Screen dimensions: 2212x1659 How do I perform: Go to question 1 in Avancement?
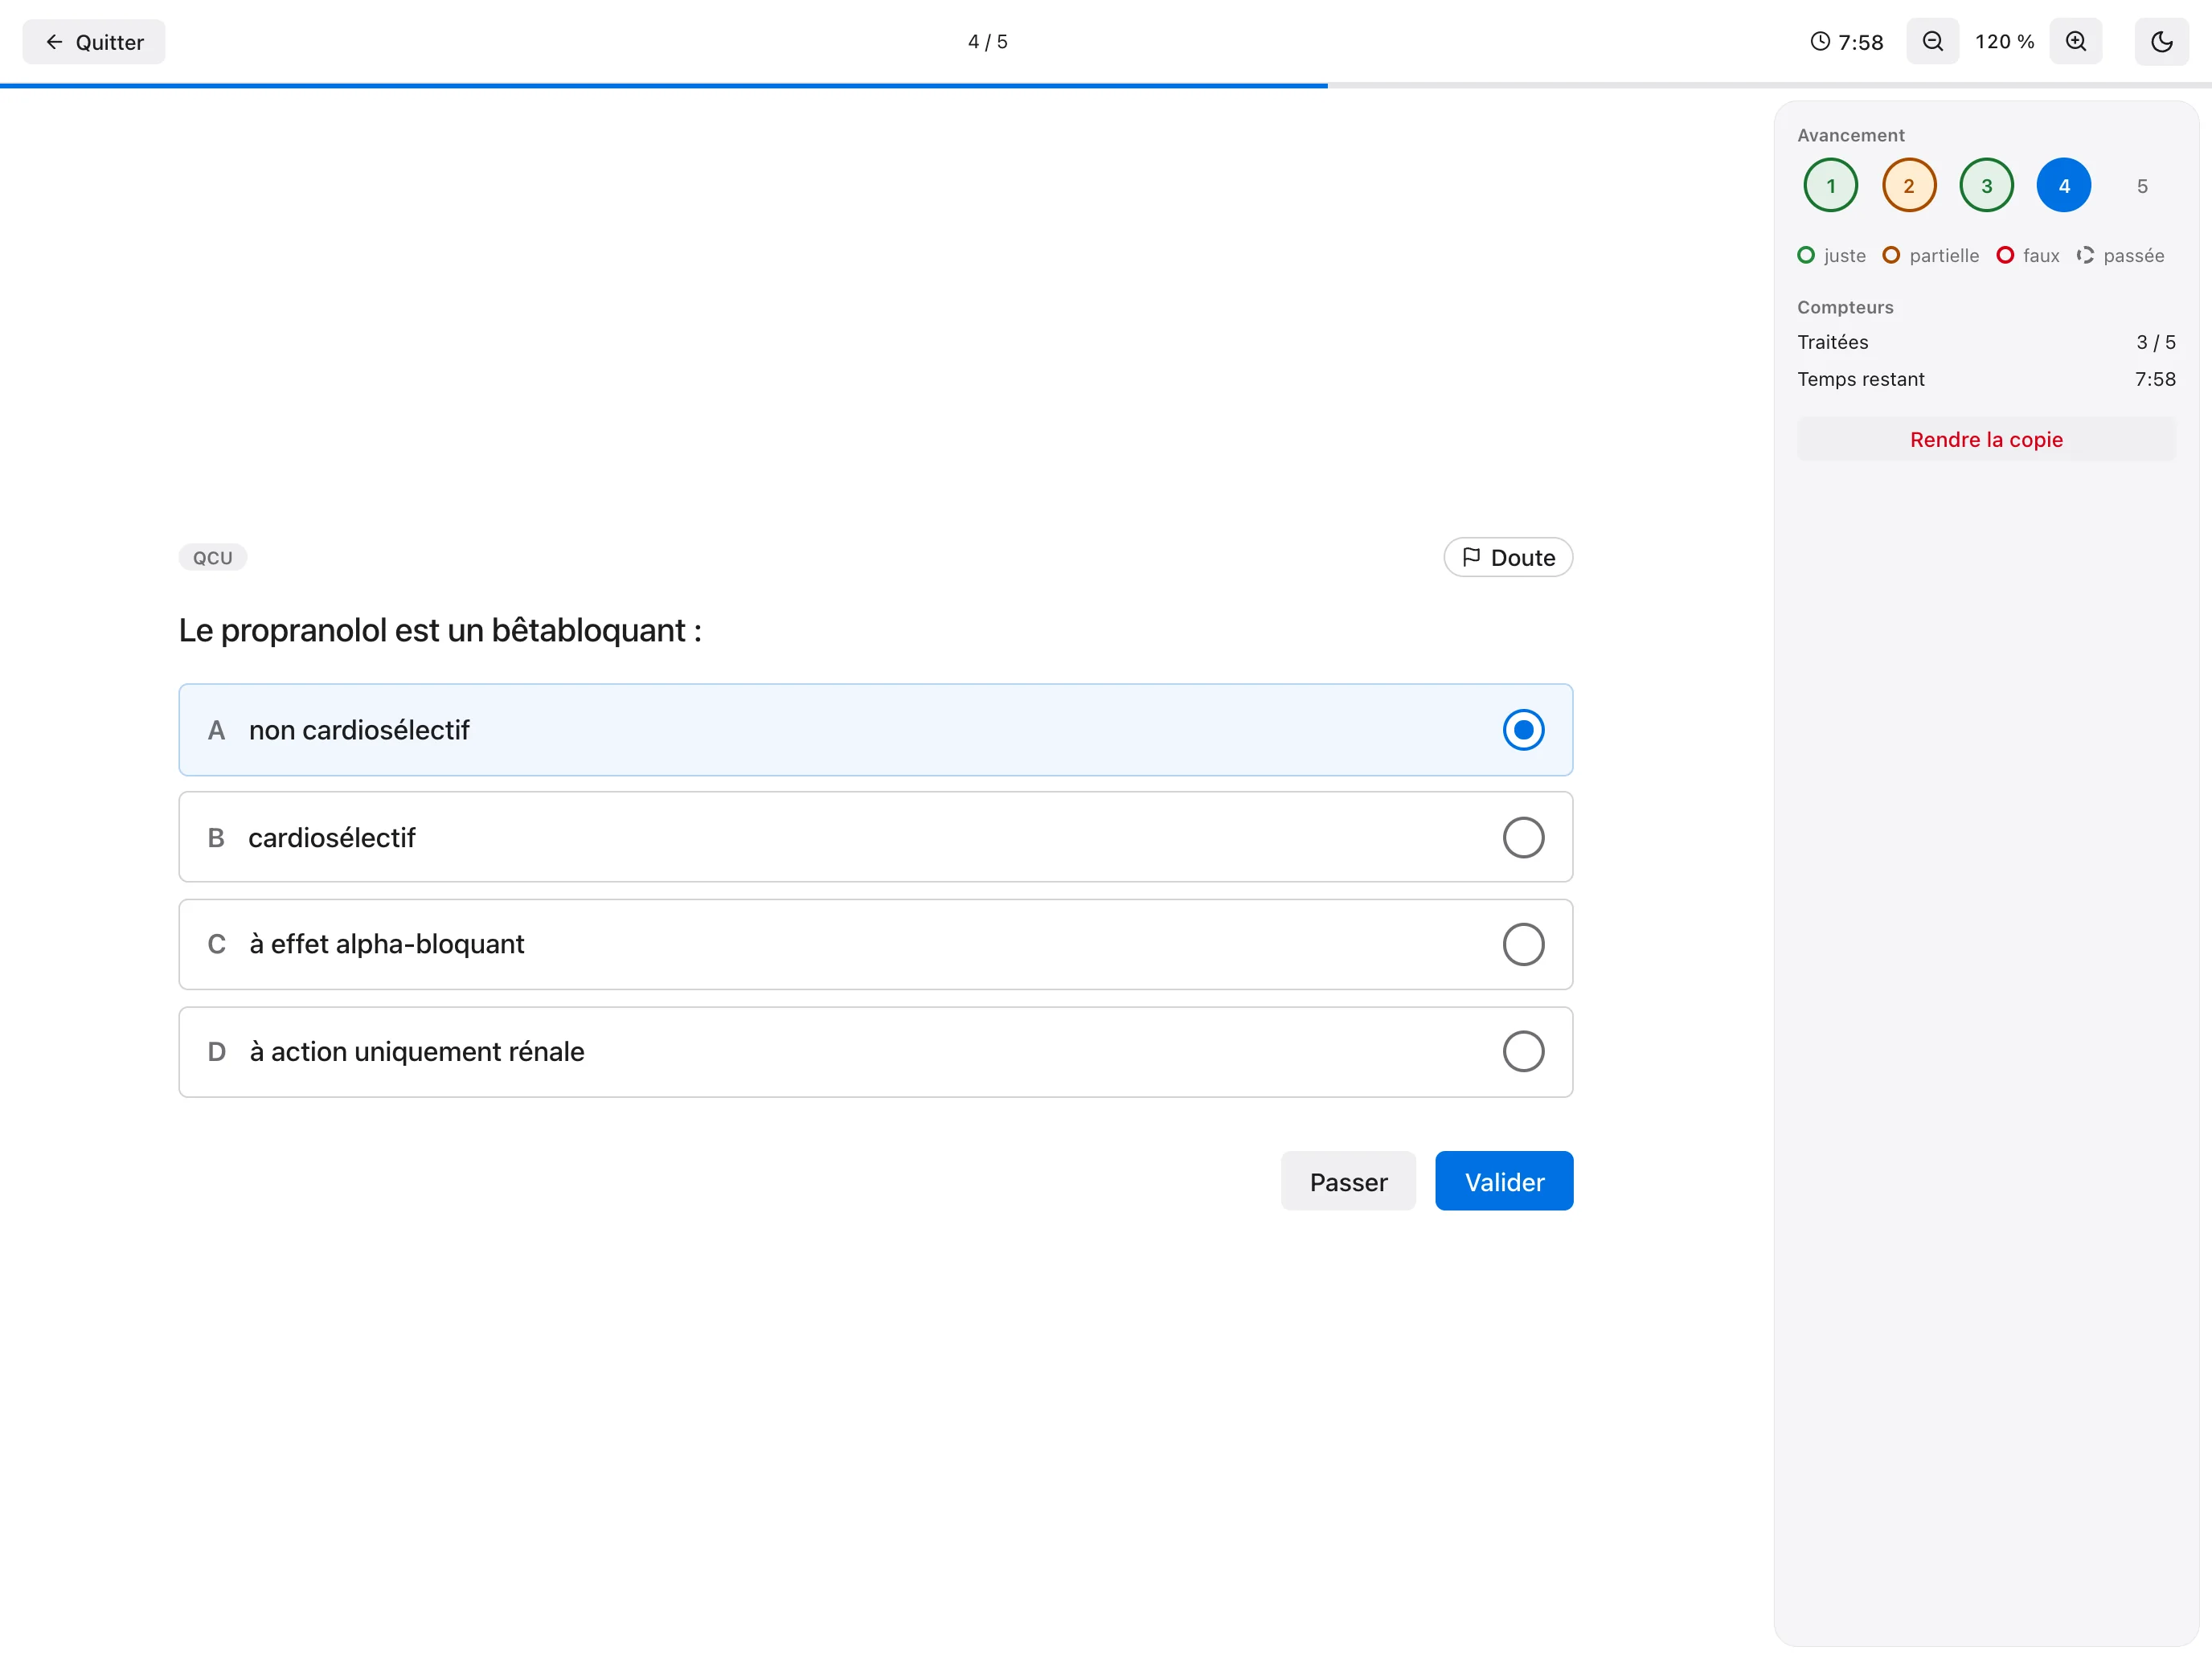[x=1830, y=185]
